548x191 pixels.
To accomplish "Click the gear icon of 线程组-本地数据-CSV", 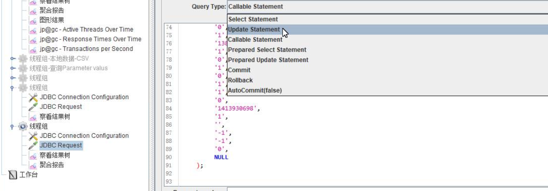I will tap(23, 59).
